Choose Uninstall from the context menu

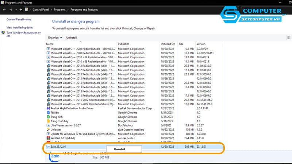(119, 149)
